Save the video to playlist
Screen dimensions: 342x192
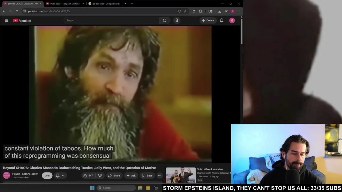coord(147,175)
